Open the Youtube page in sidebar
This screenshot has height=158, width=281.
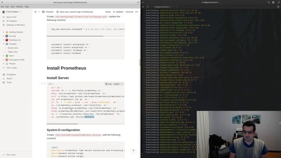pos(13,44)
